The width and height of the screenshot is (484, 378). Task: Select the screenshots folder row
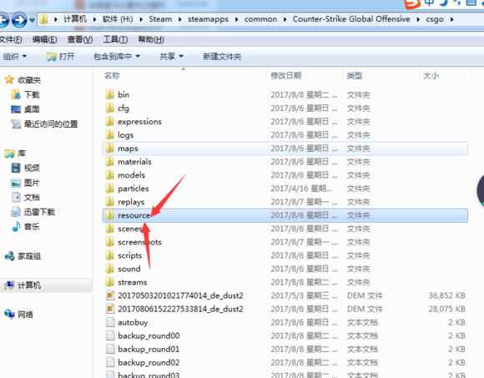click(285, 242)
